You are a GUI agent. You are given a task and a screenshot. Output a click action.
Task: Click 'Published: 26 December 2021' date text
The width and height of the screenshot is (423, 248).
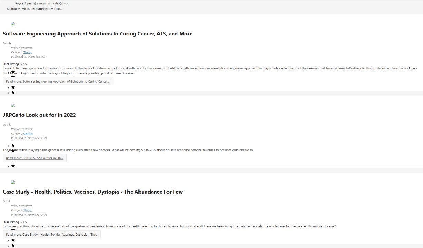29,56
